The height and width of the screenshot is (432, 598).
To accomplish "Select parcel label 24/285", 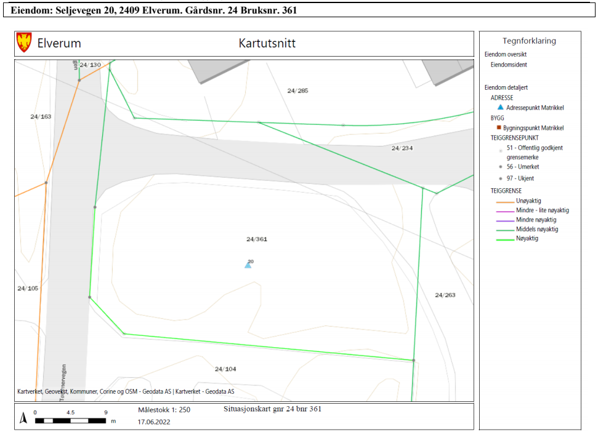I will 297,90.
